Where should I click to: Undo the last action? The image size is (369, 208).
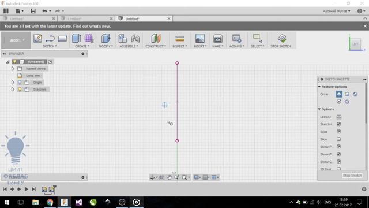[45, 11]
